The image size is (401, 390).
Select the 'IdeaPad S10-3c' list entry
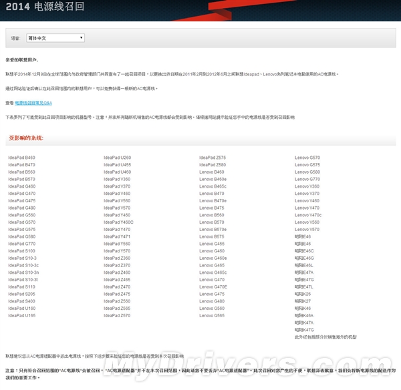click(23, 265)
